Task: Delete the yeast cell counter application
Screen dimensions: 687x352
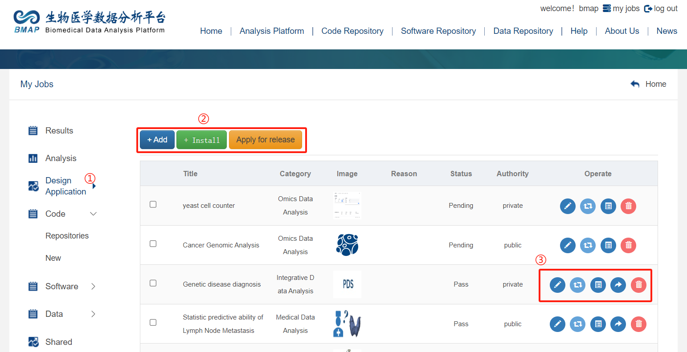Action: 629,206
